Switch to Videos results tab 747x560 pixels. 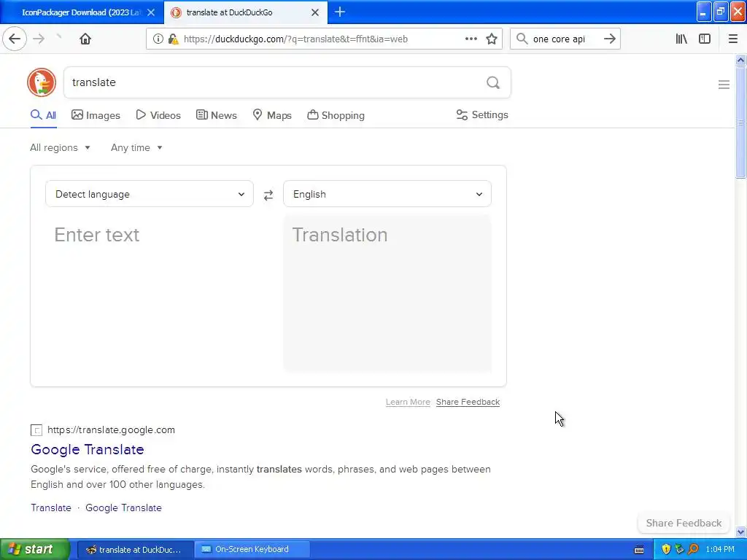pyautogui.click(x=158, y=115)
